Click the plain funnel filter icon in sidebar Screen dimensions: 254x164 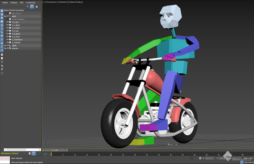2,70
